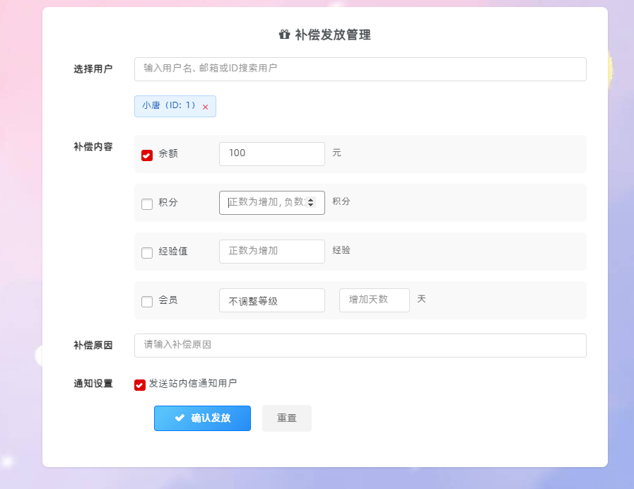Screen dimensions: 634x489
Task: Click the 正数为增加 experience input field
Action: tap(271, 252)
